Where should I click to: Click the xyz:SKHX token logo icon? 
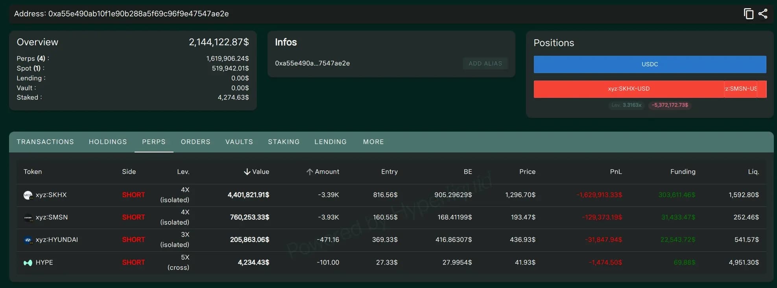pyautogui.click(x=28, y=195)
